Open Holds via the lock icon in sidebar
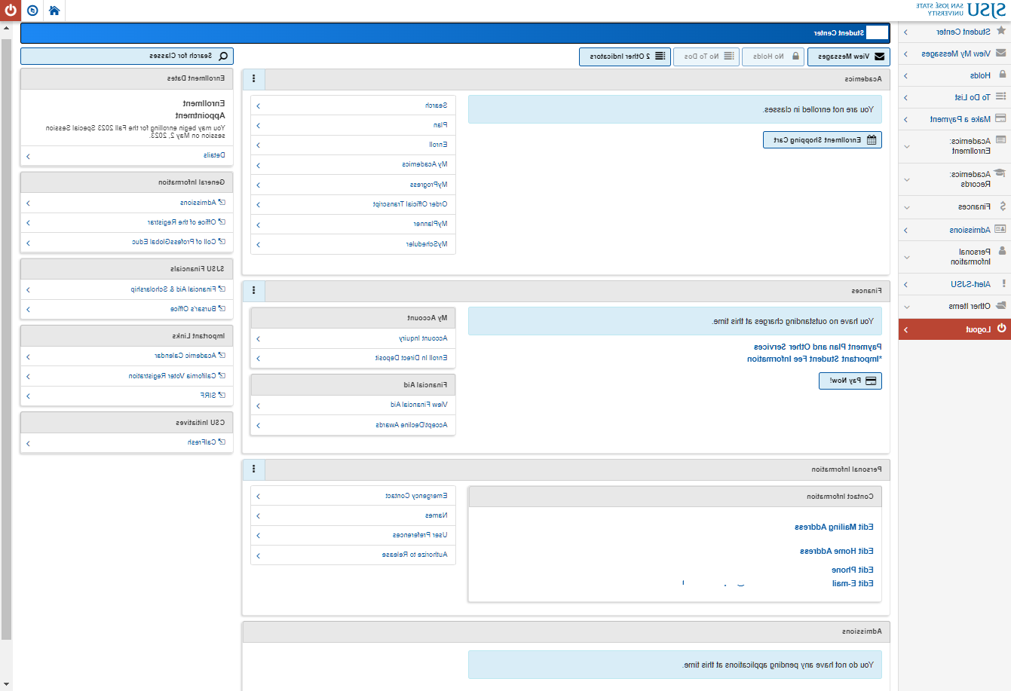The width and height of the screenshot is (1011, 691). point(1002,75)
